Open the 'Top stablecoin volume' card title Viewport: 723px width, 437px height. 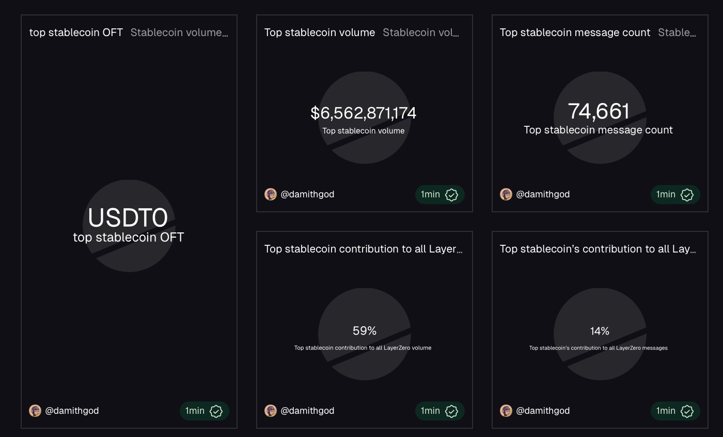(320, 32)
